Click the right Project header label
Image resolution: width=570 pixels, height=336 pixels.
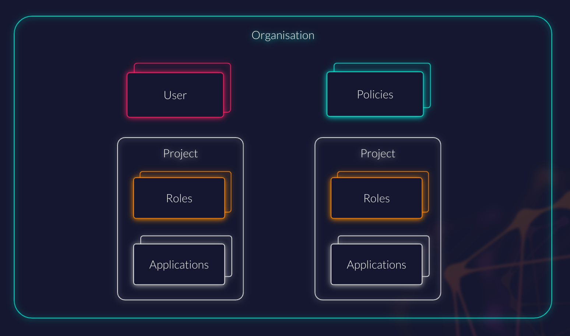pyautogui.click(x=377, y=153)
